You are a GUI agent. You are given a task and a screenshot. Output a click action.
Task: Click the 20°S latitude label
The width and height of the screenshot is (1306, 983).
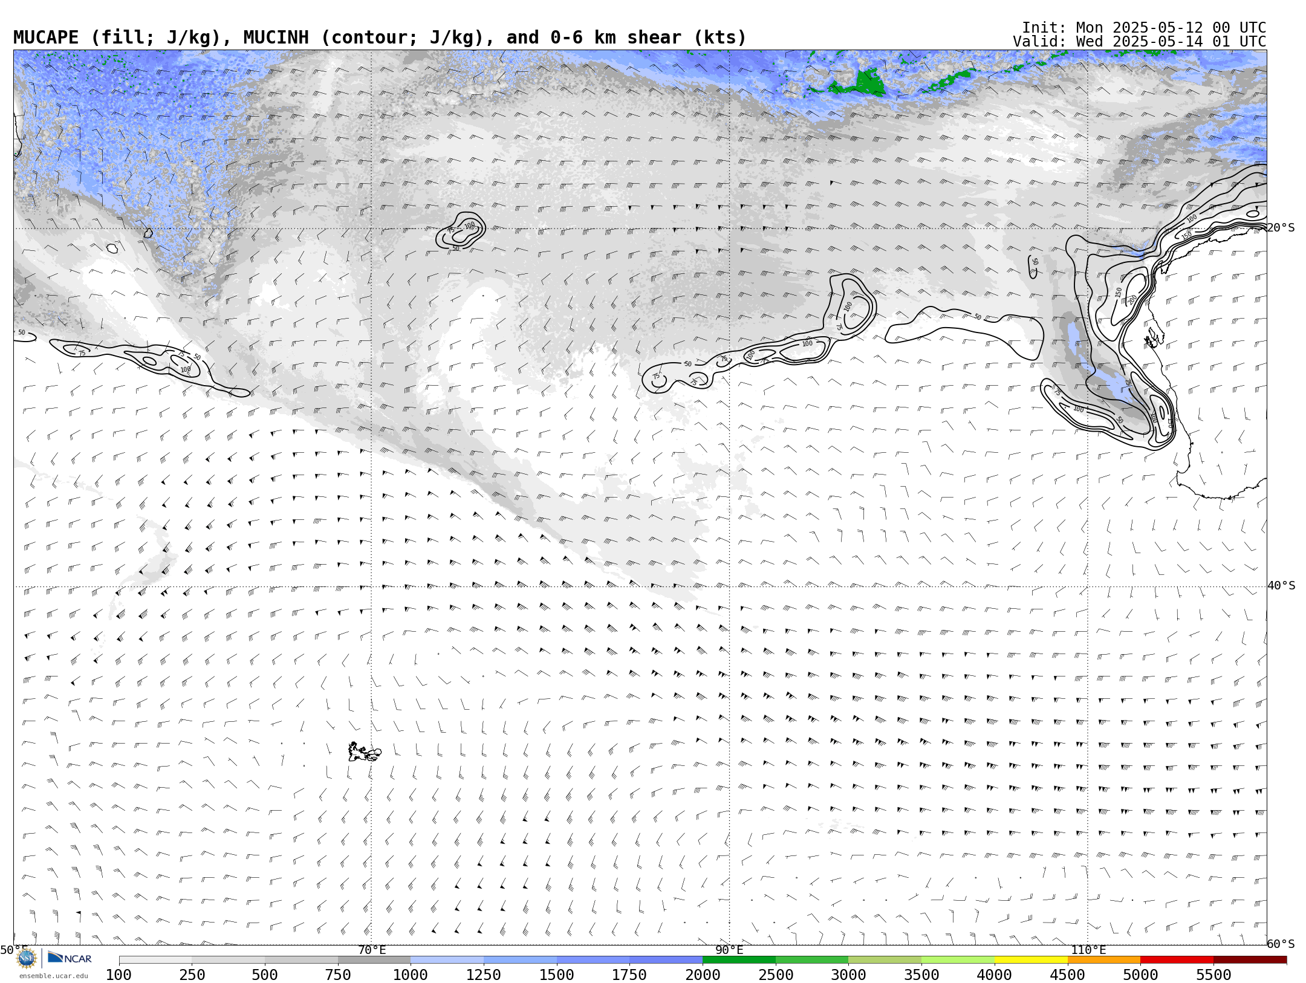tap(1281, 228)
